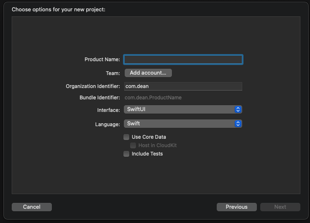Click the blue chevron arrows on Interface popup
Screen dimensions: 310x223
pyautogui.click(x=238, y=109)
